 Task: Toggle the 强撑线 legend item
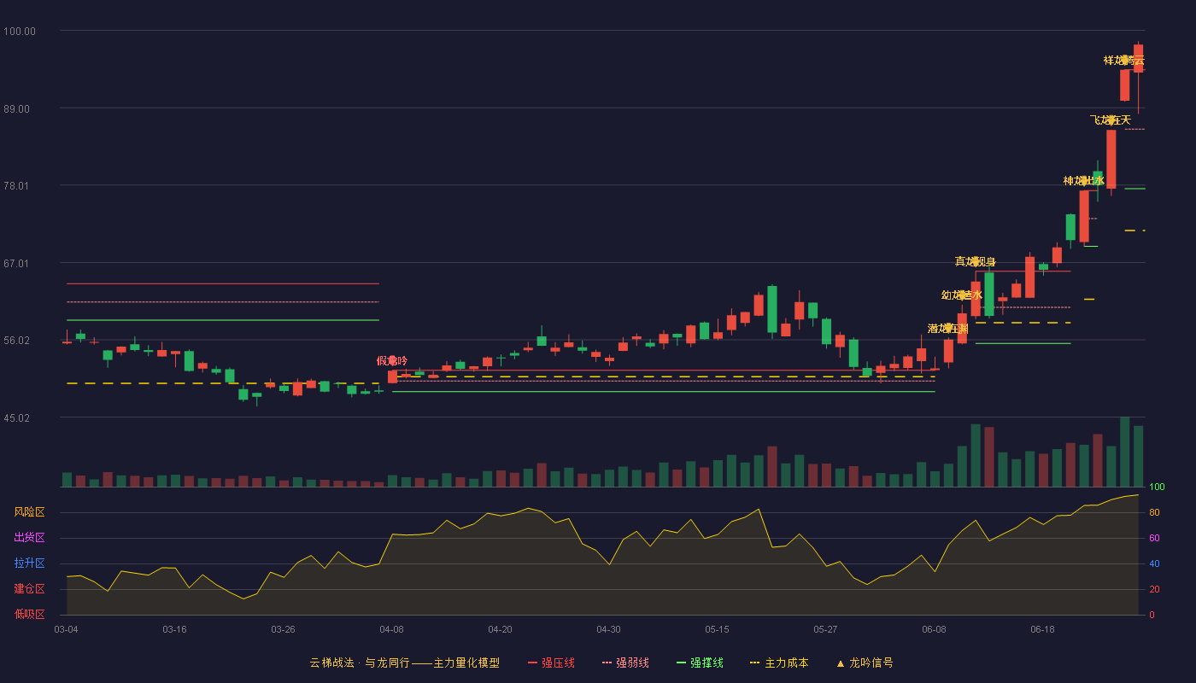point(700,663)
